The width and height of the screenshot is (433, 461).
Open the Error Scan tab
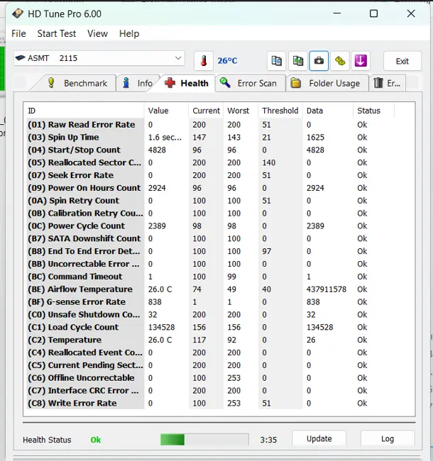(x=251, y=83)
